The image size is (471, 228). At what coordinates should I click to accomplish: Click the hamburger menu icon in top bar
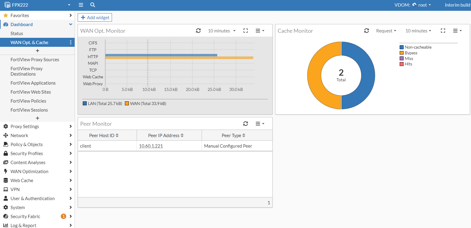click(x=81, y=5)
